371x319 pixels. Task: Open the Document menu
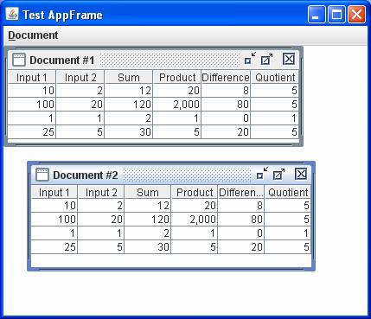click(x=33, y=35)
